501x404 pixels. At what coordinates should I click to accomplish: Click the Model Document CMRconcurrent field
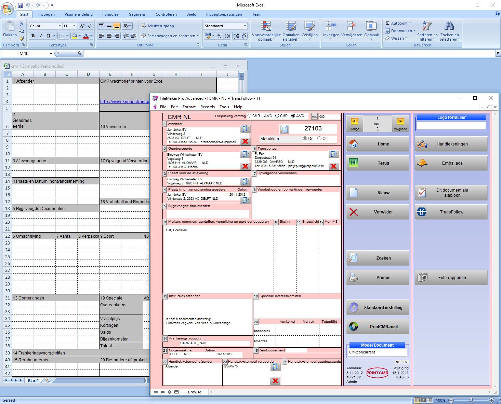tap(378, 352)
